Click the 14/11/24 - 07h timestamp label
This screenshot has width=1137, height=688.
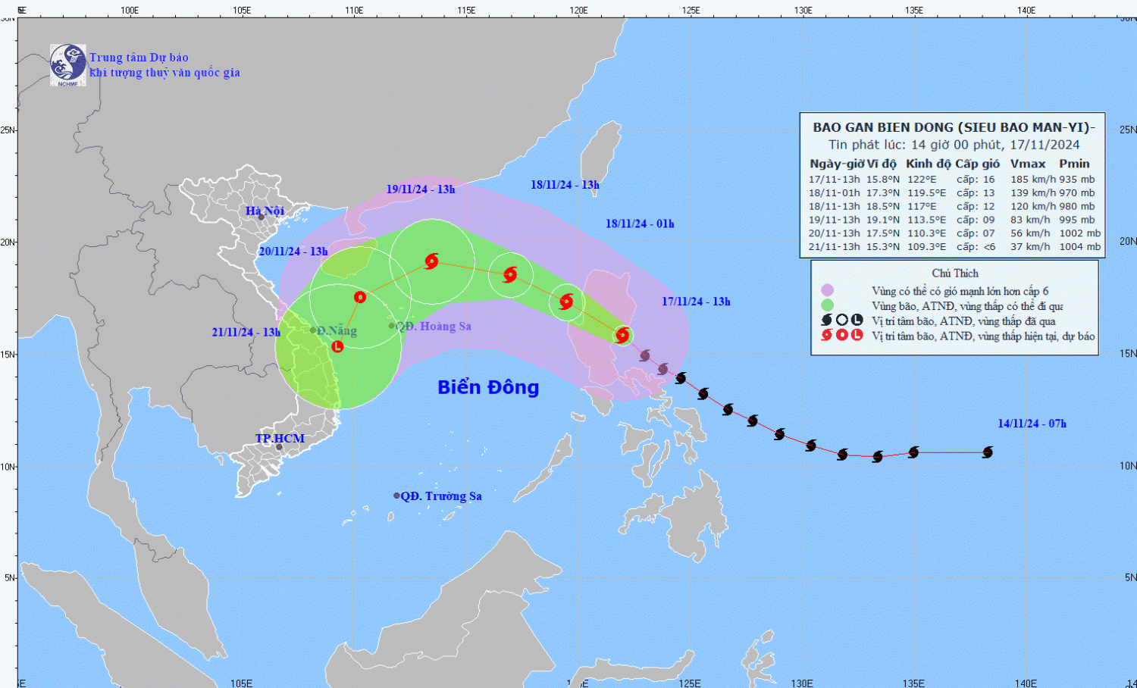[x=1032, y=424]
